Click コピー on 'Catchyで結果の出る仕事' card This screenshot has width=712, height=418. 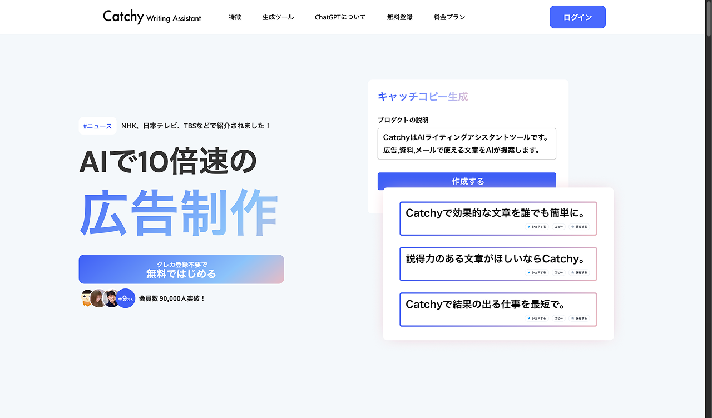coord(558,319)
